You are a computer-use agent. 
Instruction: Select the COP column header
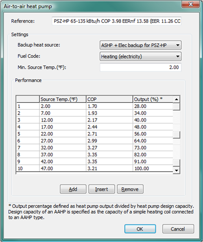(x=109, y=99)
